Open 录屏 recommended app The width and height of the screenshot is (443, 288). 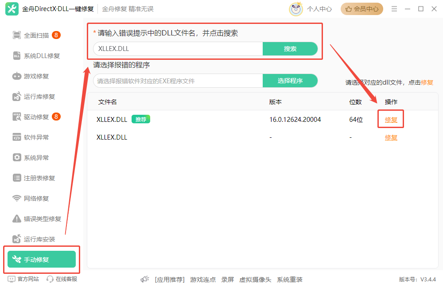pyautogui.click(x=227, y=280)
